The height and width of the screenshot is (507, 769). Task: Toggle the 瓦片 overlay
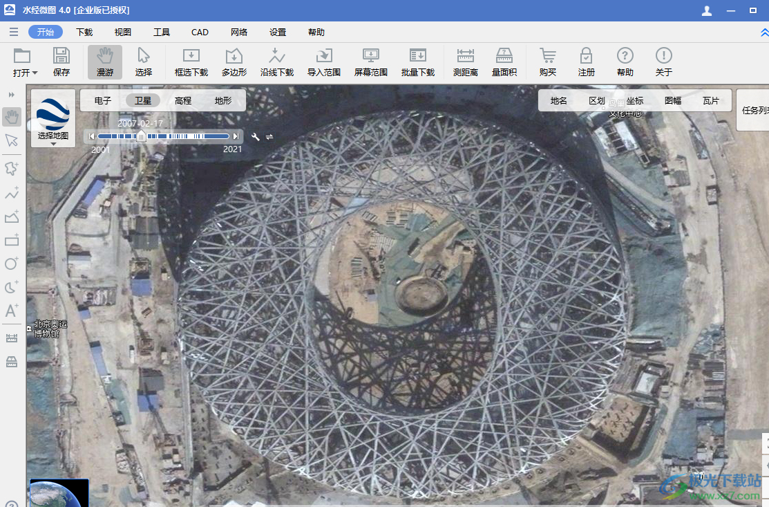(x=711, y=100)
